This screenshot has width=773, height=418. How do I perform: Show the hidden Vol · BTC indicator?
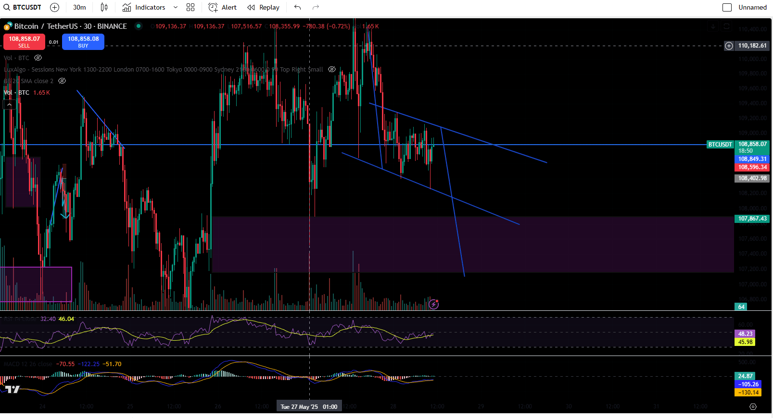pos(38,58)
